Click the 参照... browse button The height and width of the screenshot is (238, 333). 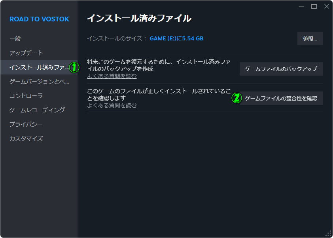pos(310,38)
